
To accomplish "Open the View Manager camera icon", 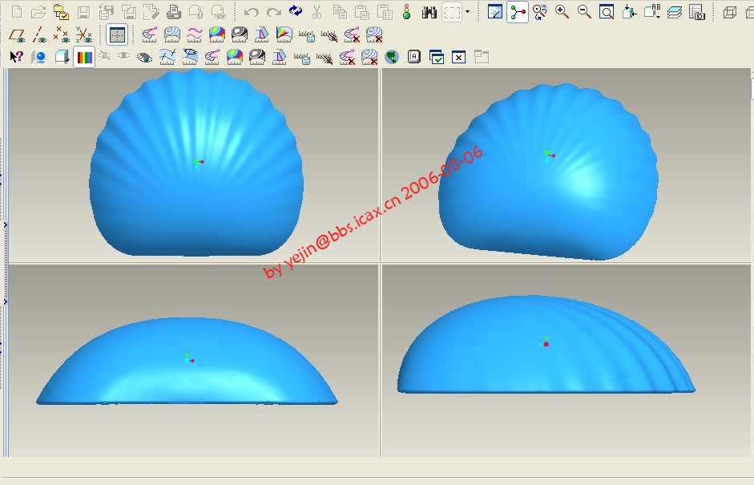I will (697, 12).
